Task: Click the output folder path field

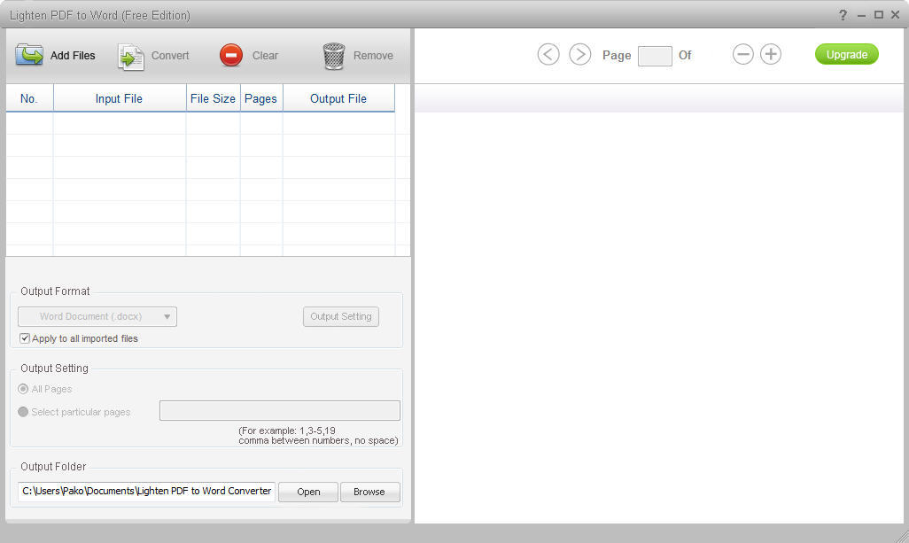Action: pyautogui.click(x=147, y=492)
